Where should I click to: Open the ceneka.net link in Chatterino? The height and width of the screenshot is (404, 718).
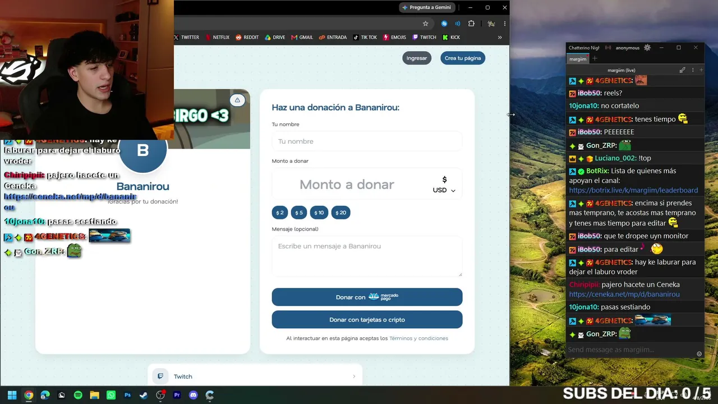[624, 294]
